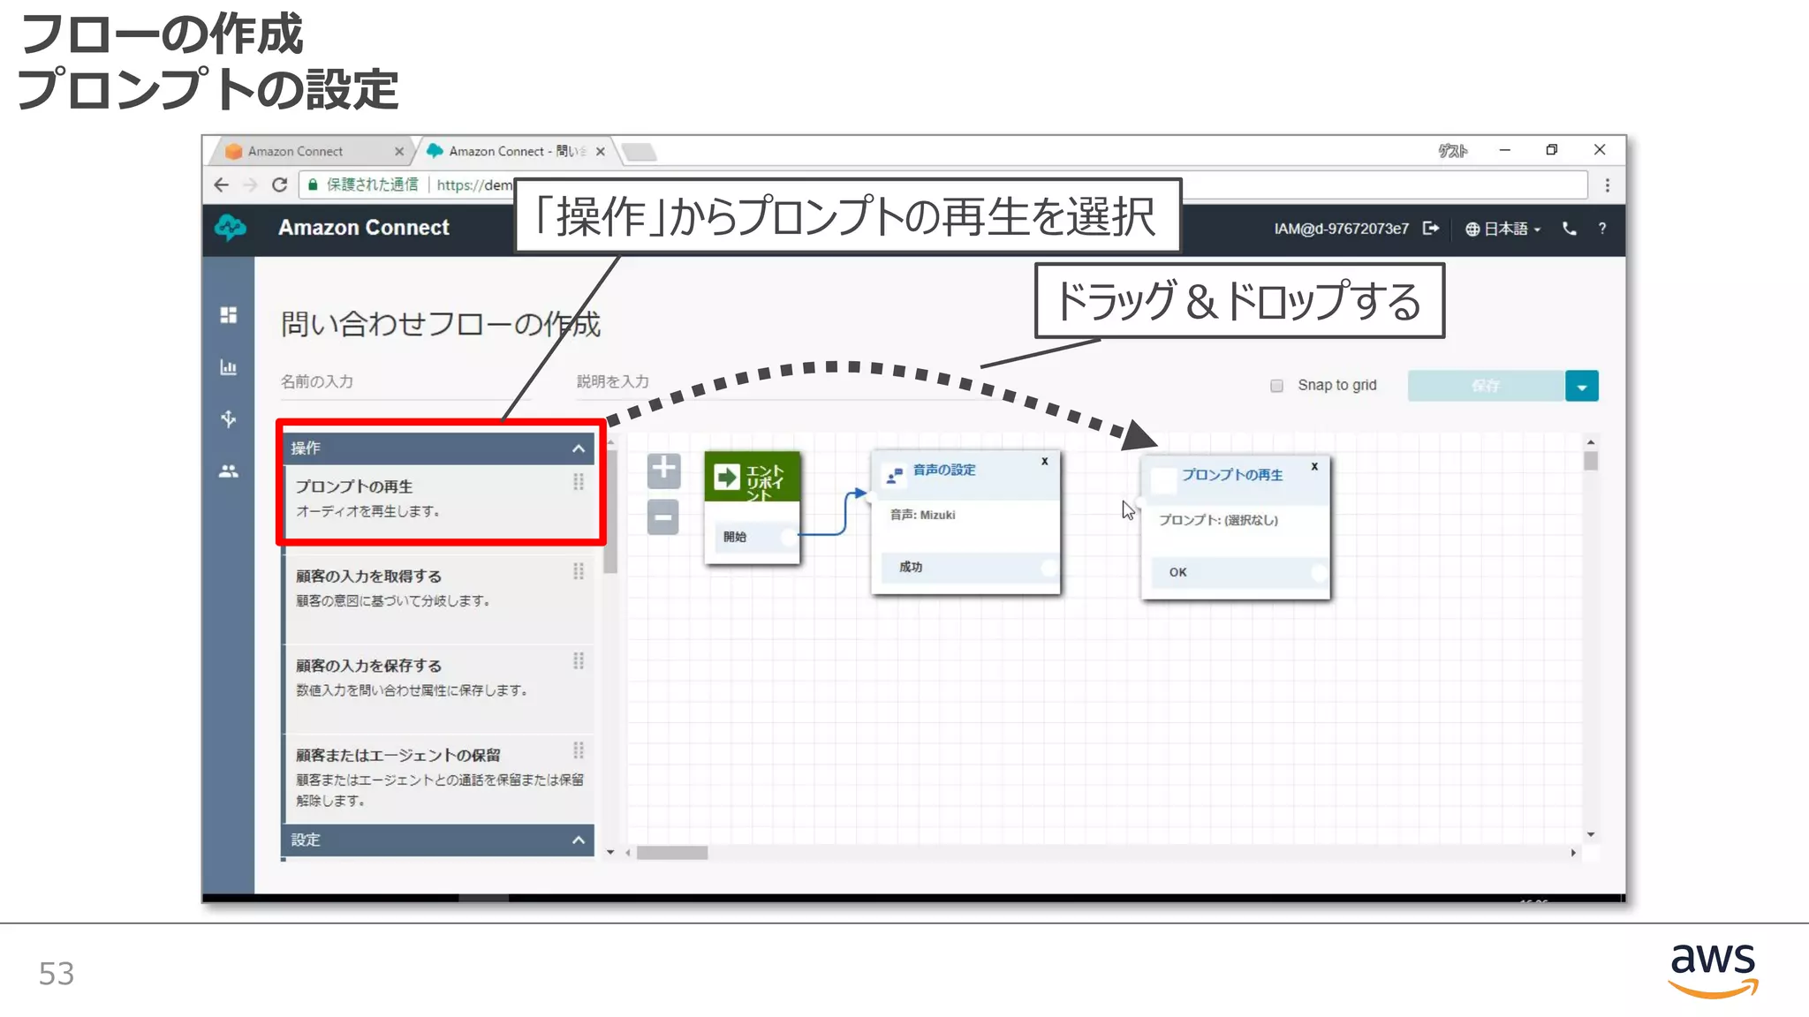This screenshot has width=1809, height=1017.
Task: Click the block palette vertical scrollbar thumb
Action: pos(610,512)
